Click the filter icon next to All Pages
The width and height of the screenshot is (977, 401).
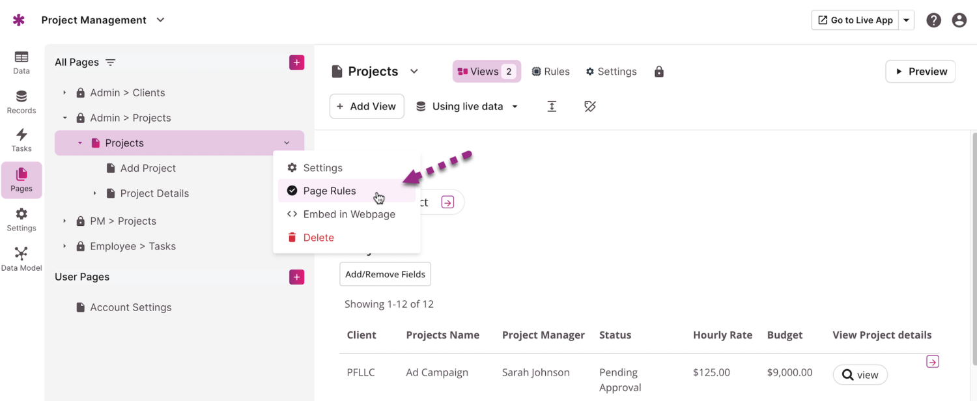(111, 62)
